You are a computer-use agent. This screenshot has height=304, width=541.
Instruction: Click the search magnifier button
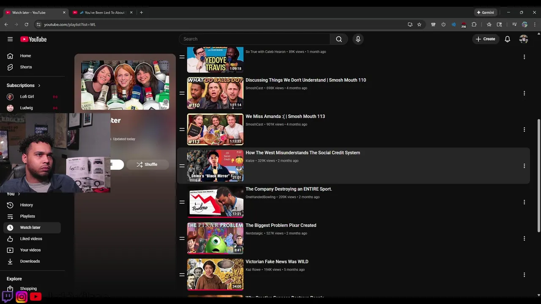(339, 39)
